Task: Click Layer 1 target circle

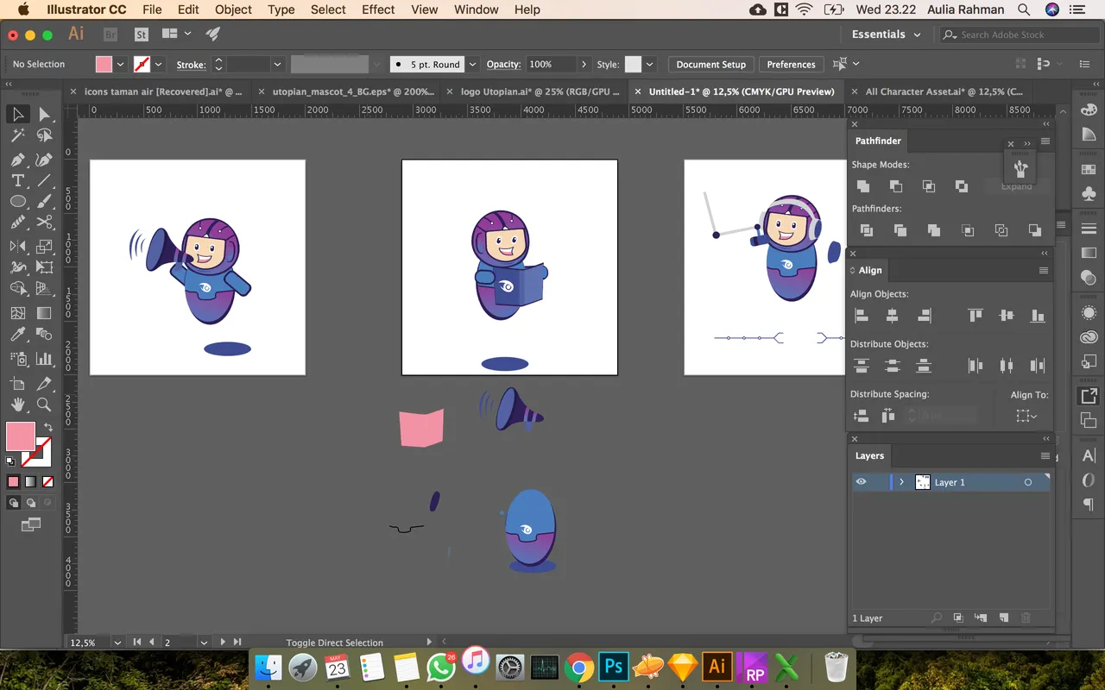Action: pos(1027,482)
